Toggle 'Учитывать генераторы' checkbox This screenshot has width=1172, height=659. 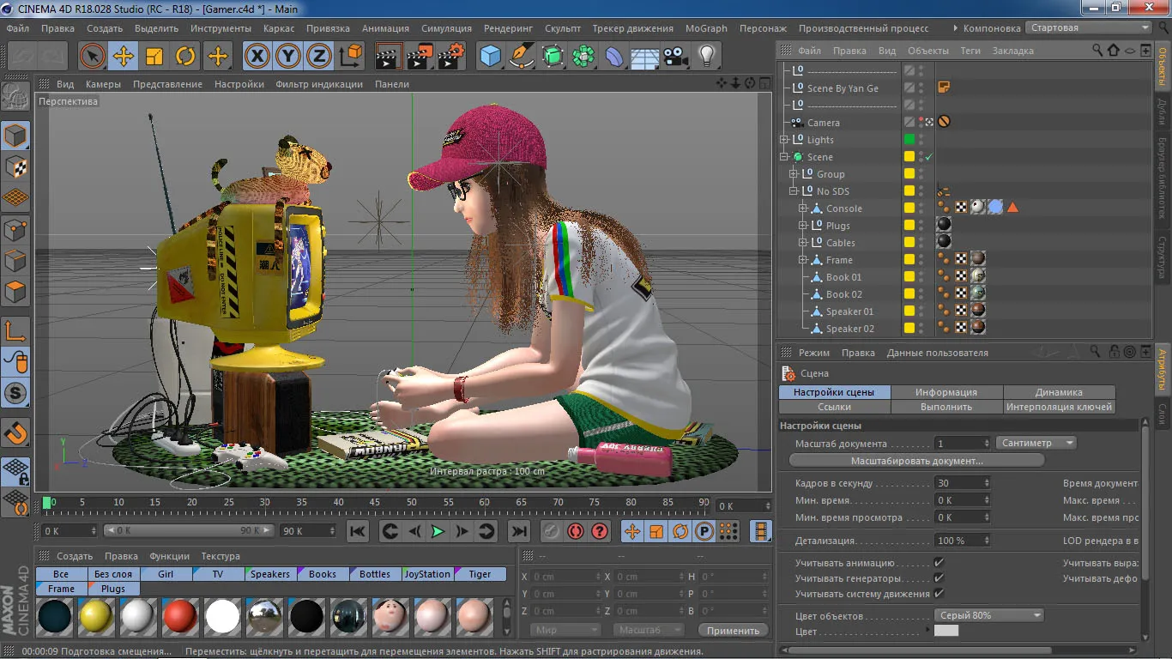(x=939, y=579)
